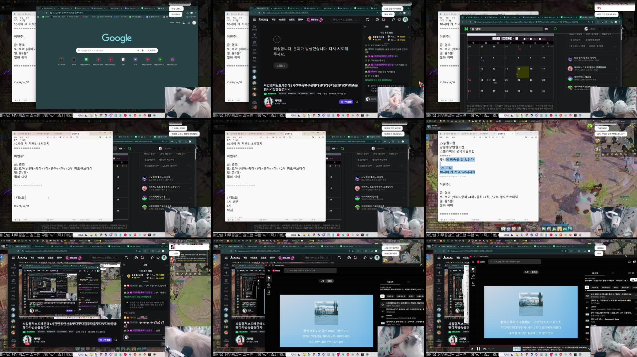Click the Chzzk profile avatar icon

[x=406, y=20]
